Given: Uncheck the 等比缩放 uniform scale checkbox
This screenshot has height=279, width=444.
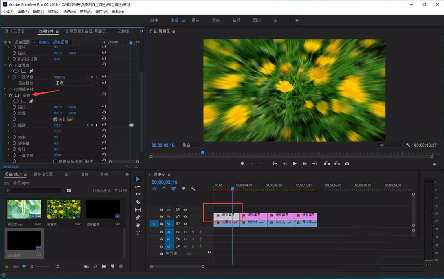Looking at the screenshot, I should tap(55, 119).
